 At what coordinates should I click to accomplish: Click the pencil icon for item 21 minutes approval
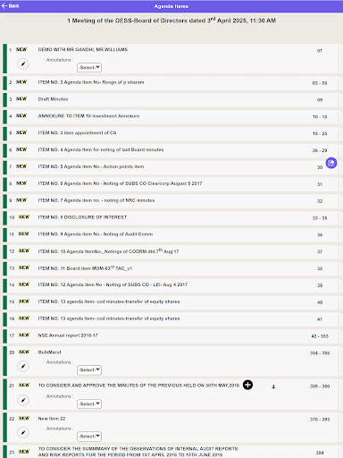pyautogui.click(x=23, y=400)
